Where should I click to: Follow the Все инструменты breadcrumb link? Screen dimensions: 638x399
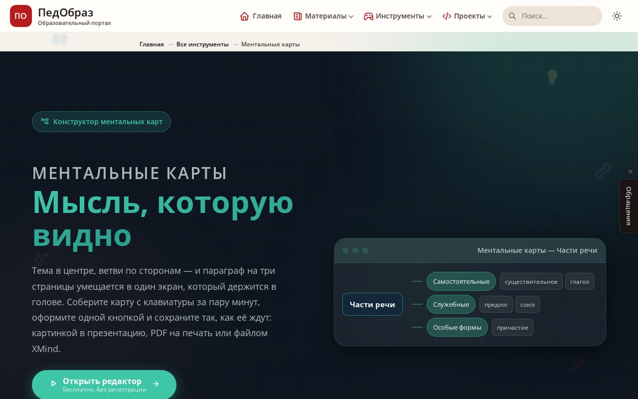coord(203,44)
